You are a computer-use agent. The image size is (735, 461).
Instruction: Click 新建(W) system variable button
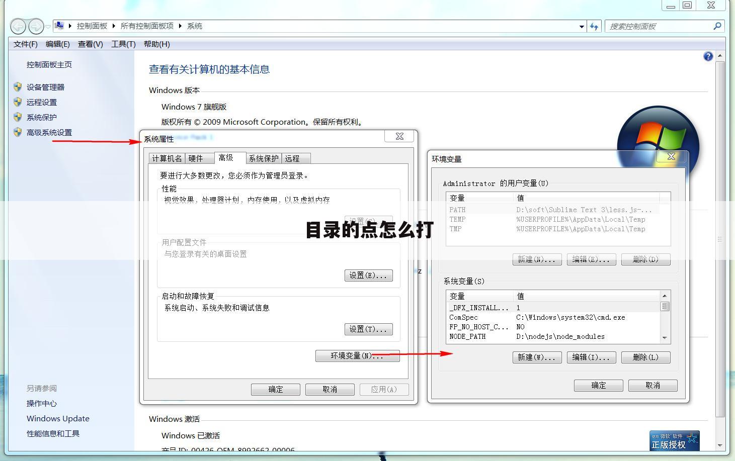point(537,357)
